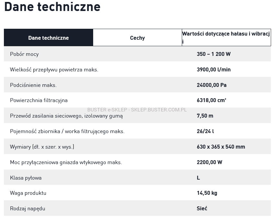Select the 26/24 l capacity value
The height and width of the screenshot is (219, 274).
pos(205,131)
